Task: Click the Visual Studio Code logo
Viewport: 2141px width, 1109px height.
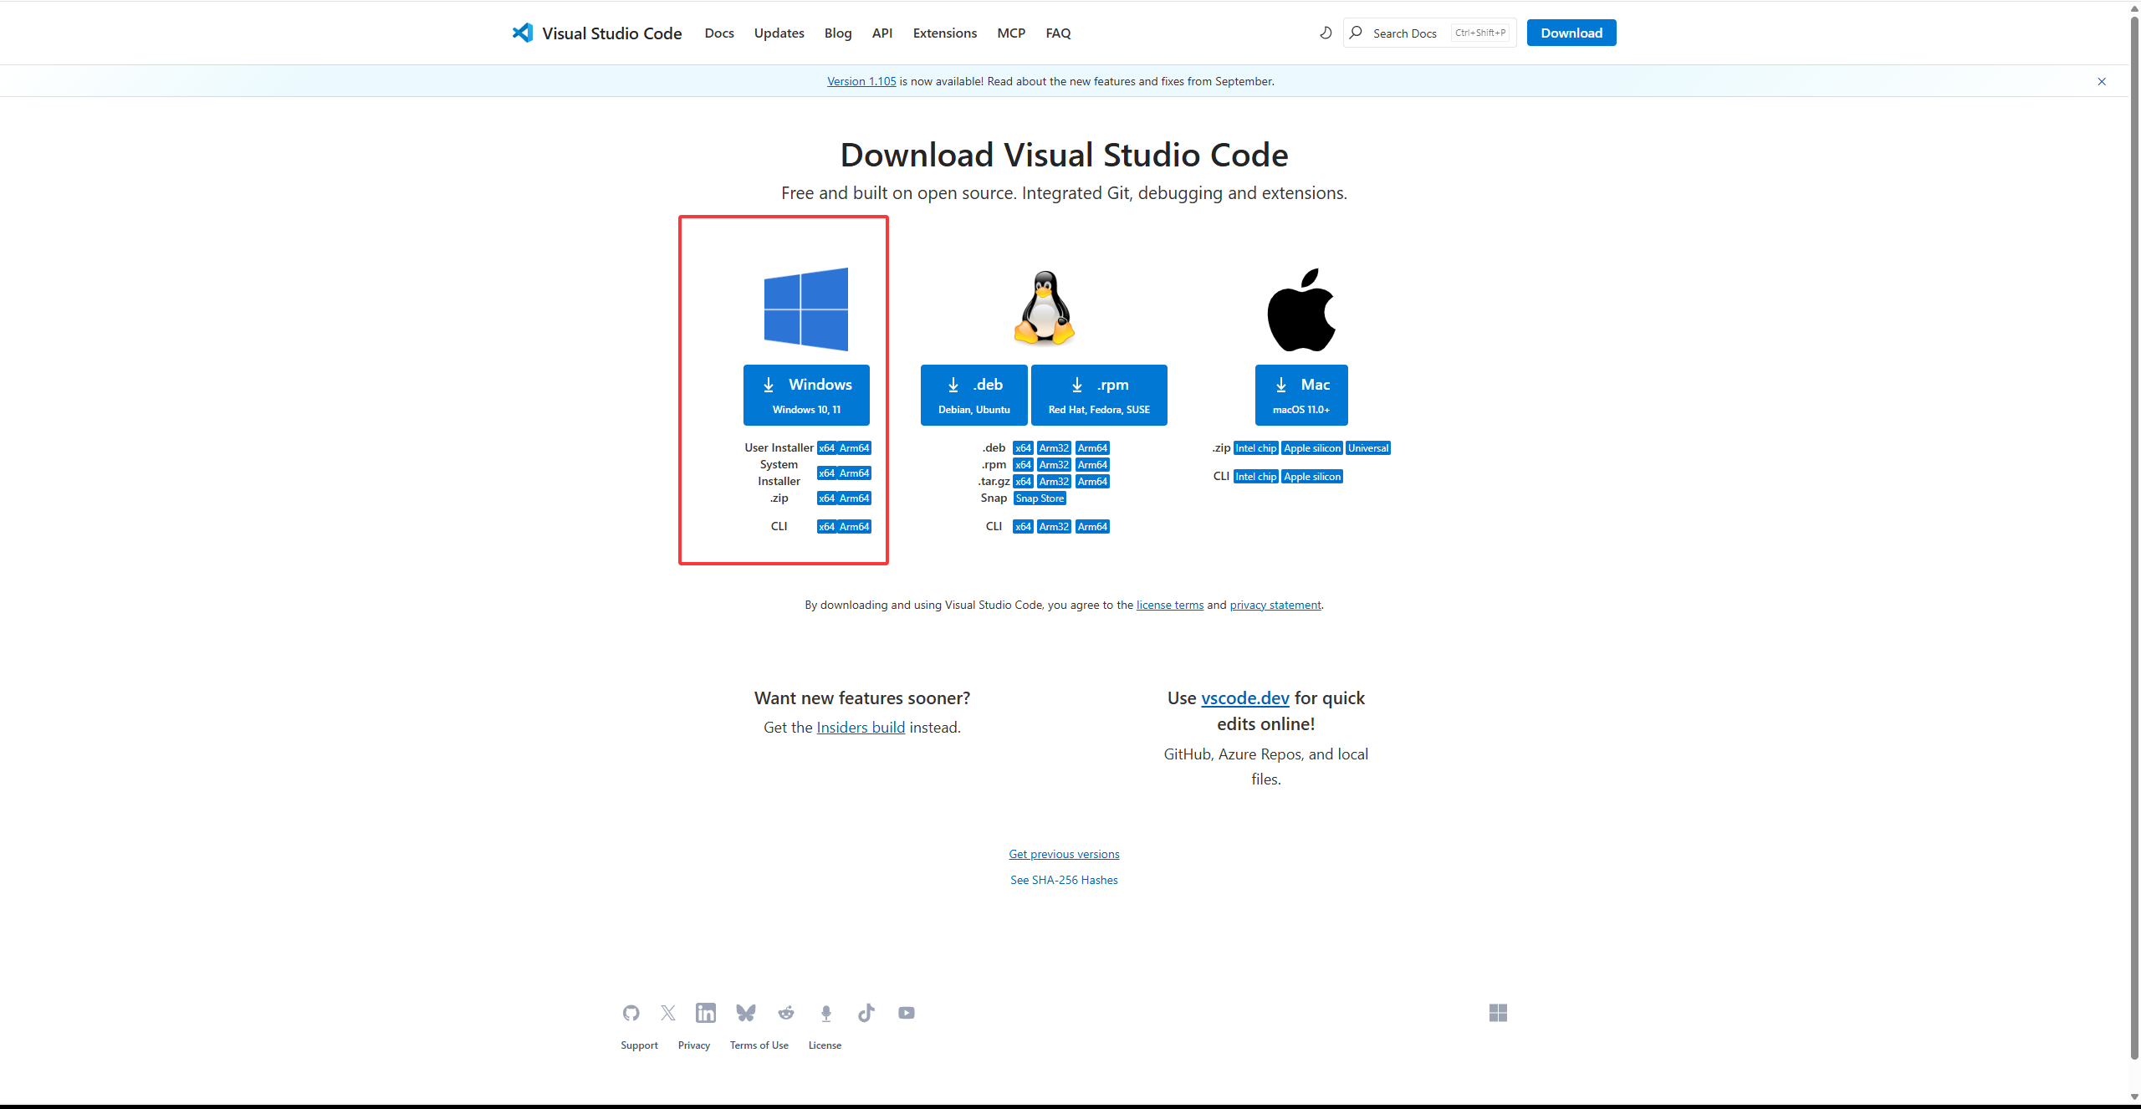Action: pos(523,33)
